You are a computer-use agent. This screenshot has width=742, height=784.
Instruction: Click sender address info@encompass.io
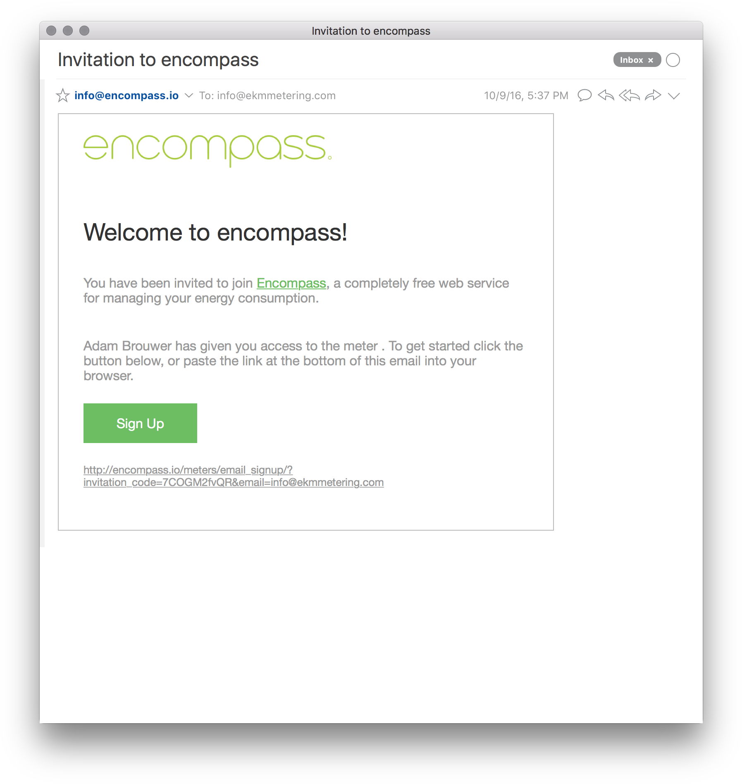click(x=126, y=95)
